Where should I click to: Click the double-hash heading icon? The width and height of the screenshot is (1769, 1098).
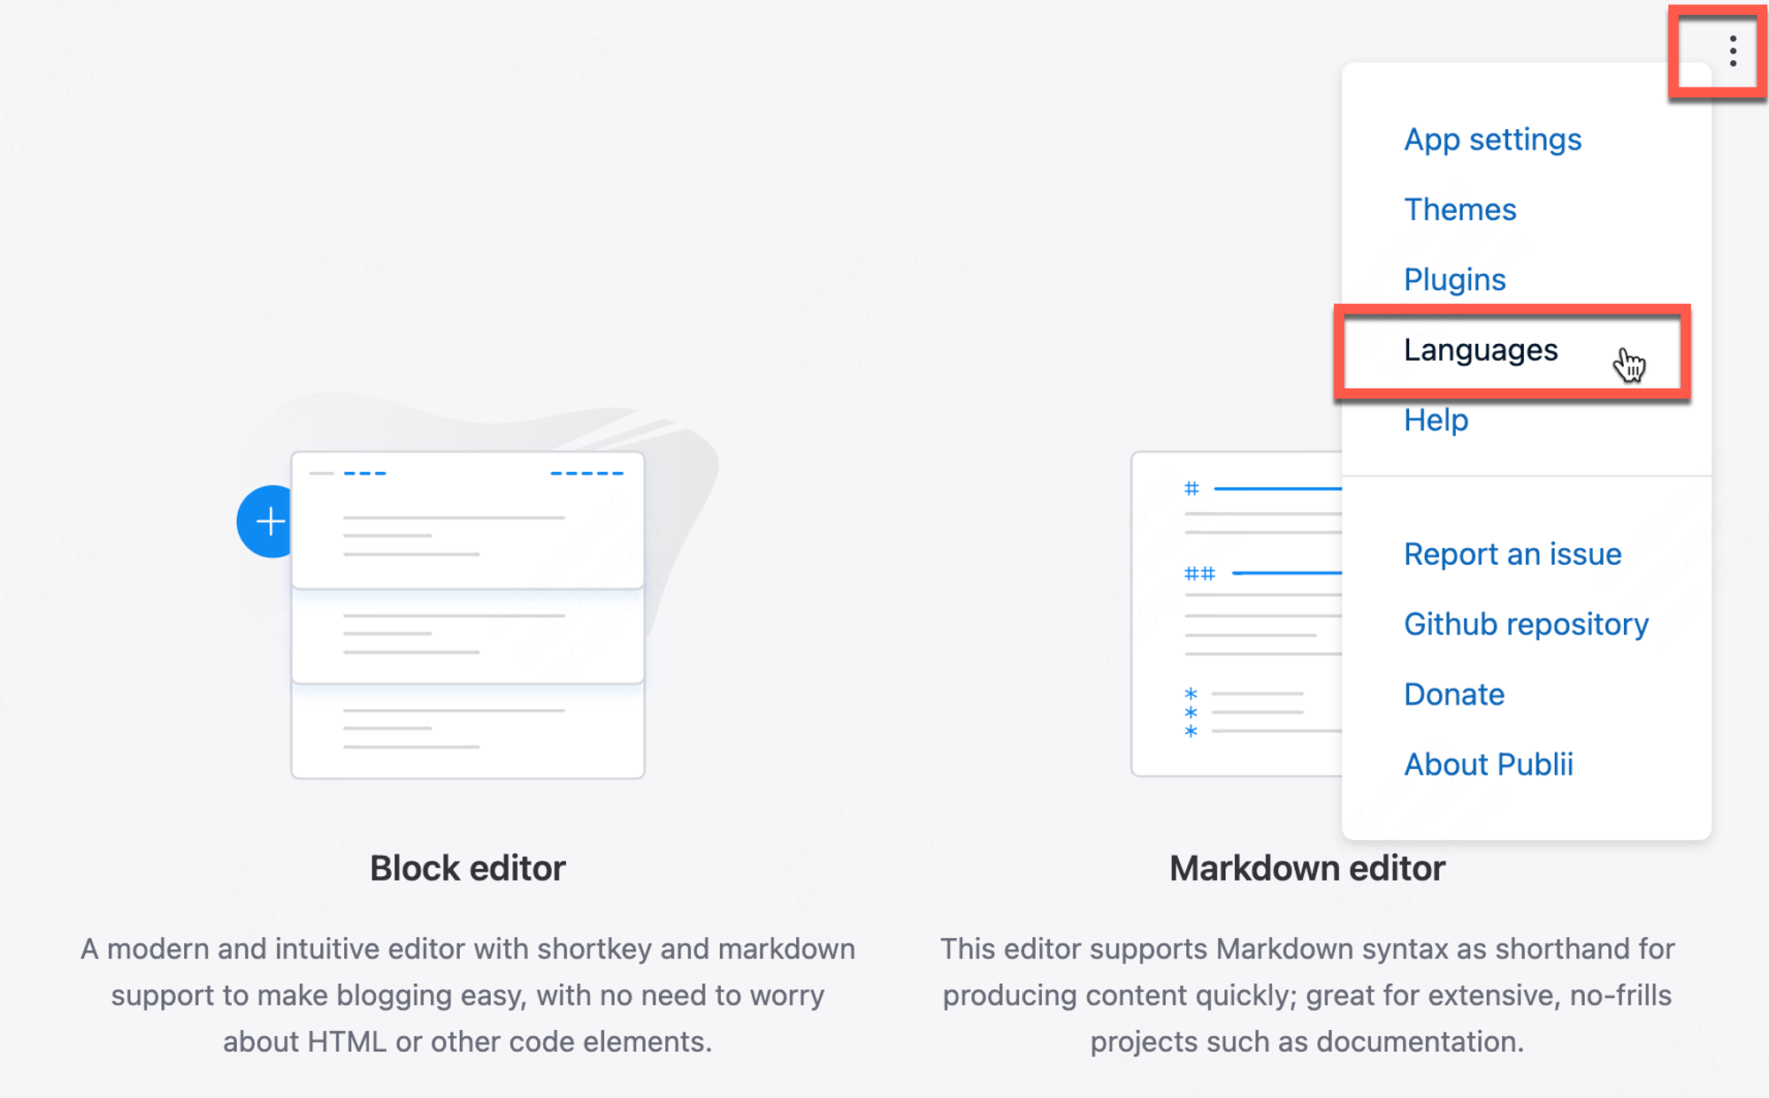(x=1198, y=573)
